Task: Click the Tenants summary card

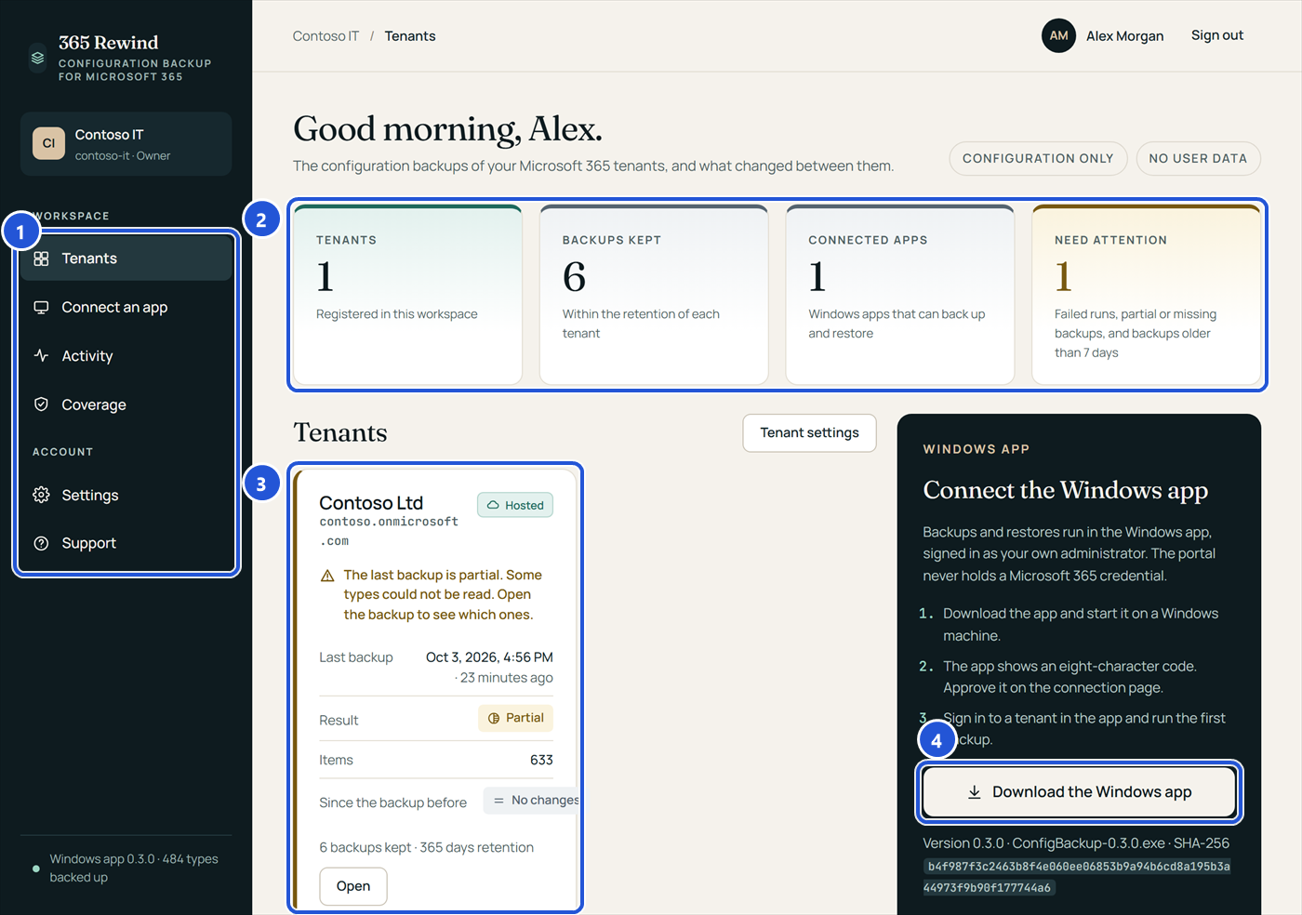Action: coord(407,295)
